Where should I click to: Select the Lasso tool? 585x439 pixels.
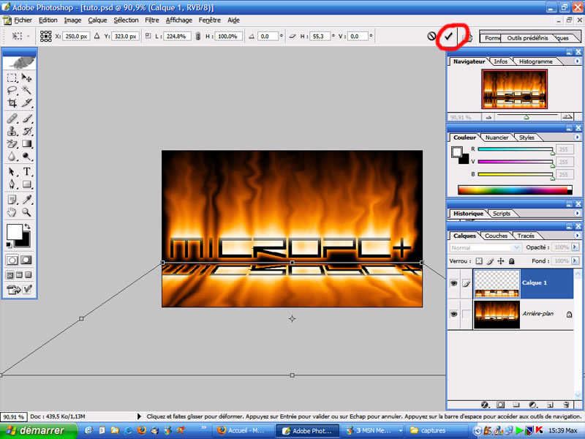pos(12,90)
